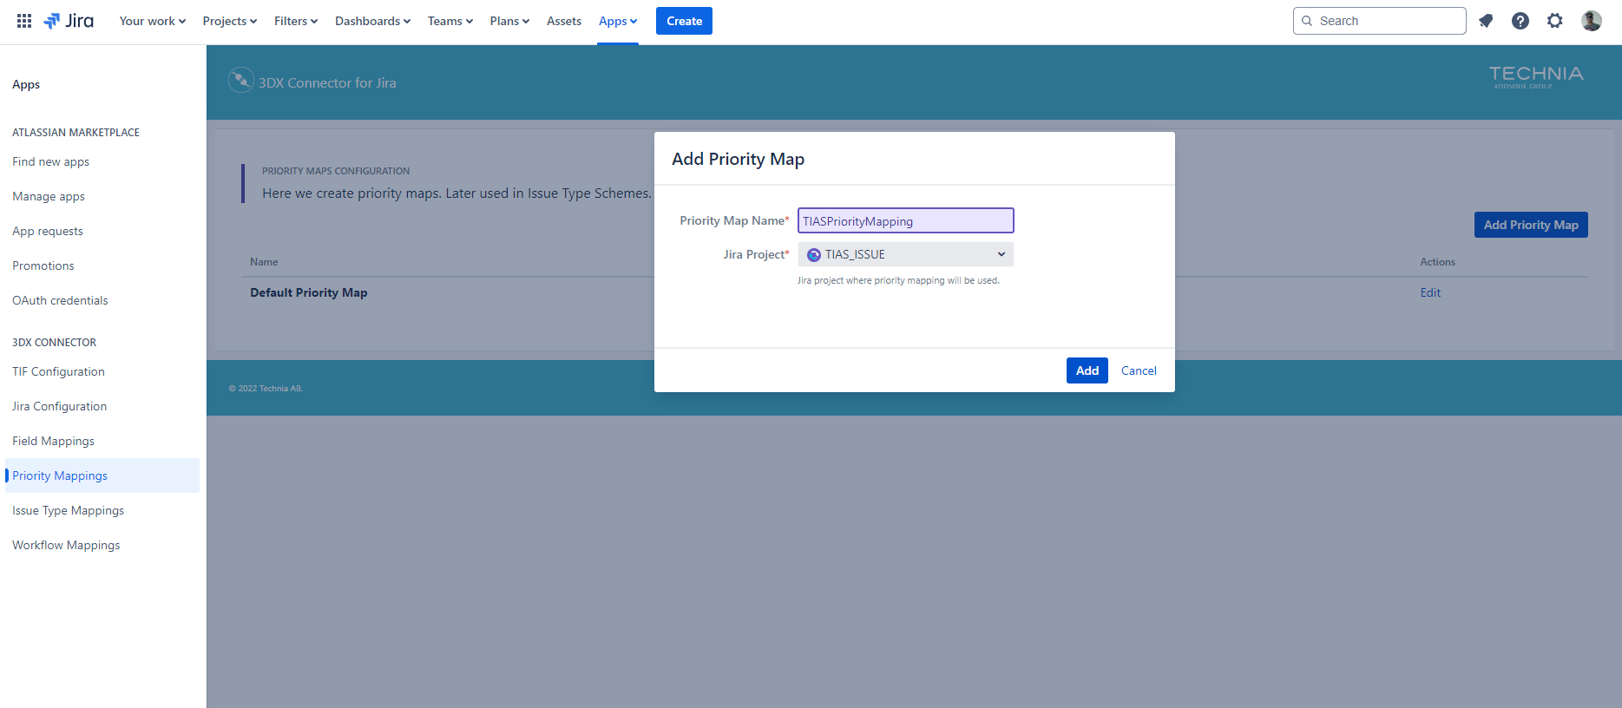Expand the Jira Project dropdown
Screen dimensions: 1622x708
pyautogui.click(x=905, y=254)
